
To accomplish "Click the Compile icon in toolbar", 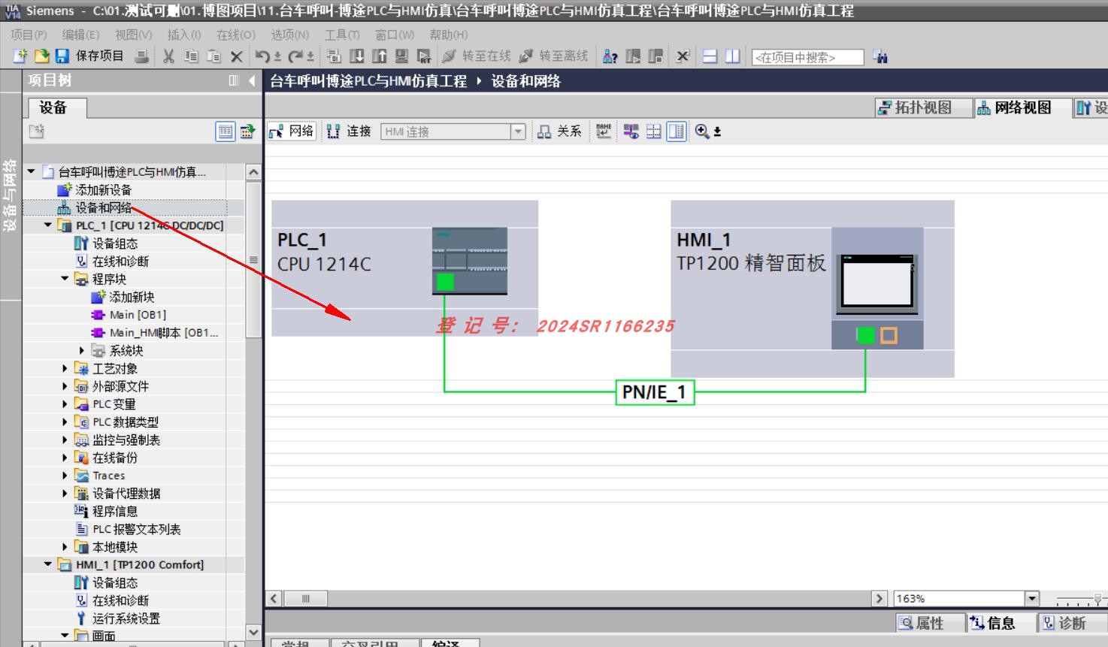I will (334, 56).
